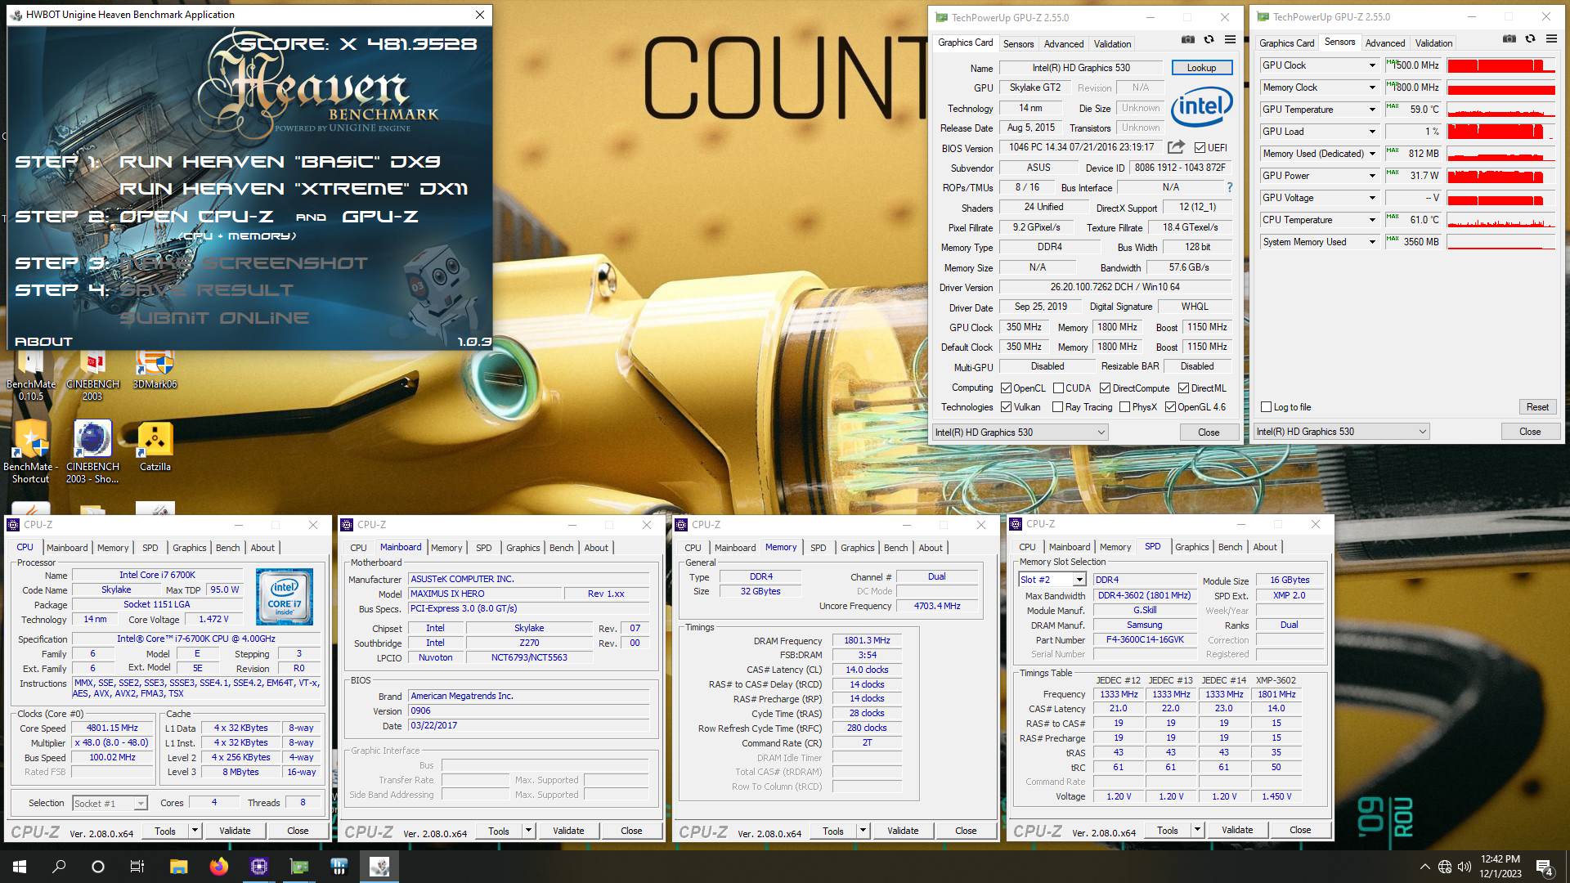Open the BenchMate - Shortcut desktop icon
1570x883 pixels.
(x=31, y=452)
